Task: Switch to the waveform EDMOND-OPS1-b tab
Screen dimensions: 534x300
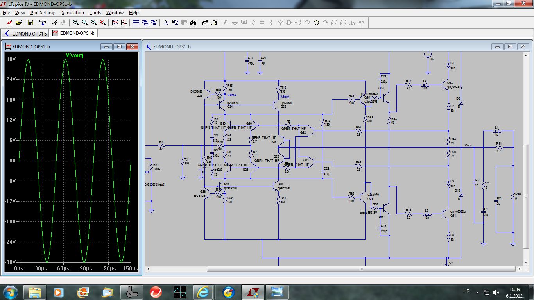Action: pyautogui.click(x=73, y=33)
